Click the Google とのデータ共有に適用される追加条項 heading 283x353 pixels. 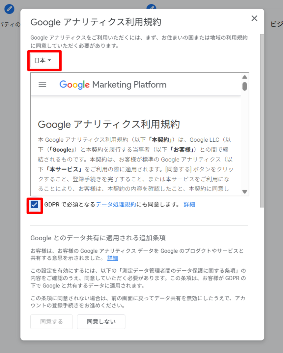point(98,238)
